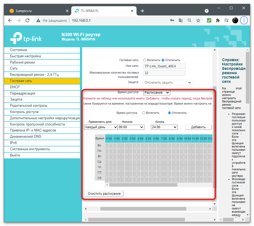
Task: Select 'Отключить' radio for guest network
Action: click(x=163, y=60)
